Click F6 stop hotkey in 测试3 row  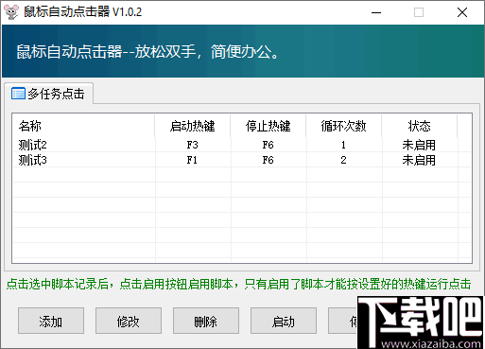coord(268,160)
